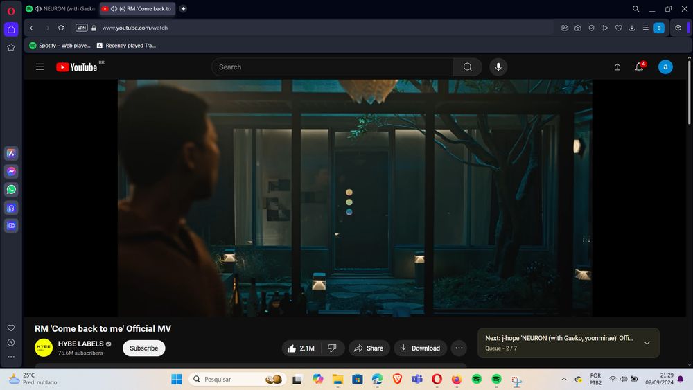693x390 pixels.
Task: Search tabs with the magnifier in title bar
Action: point(635,8)
